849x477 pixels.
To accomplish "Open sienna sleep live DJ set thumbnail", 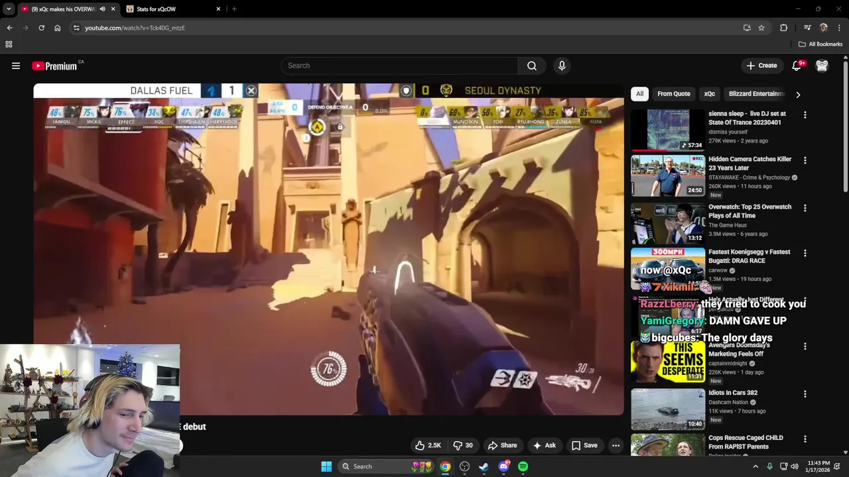I will (668, 131).
